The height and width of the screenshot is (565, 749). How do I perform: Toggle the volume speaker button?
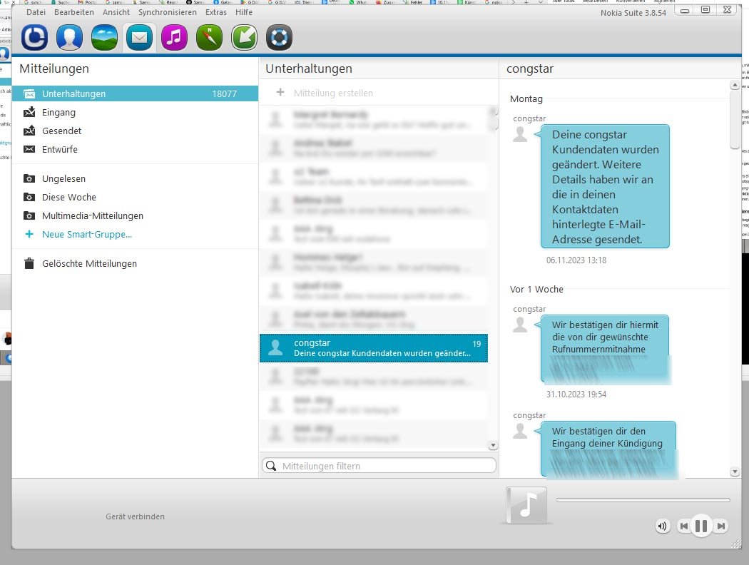[663, 526]
